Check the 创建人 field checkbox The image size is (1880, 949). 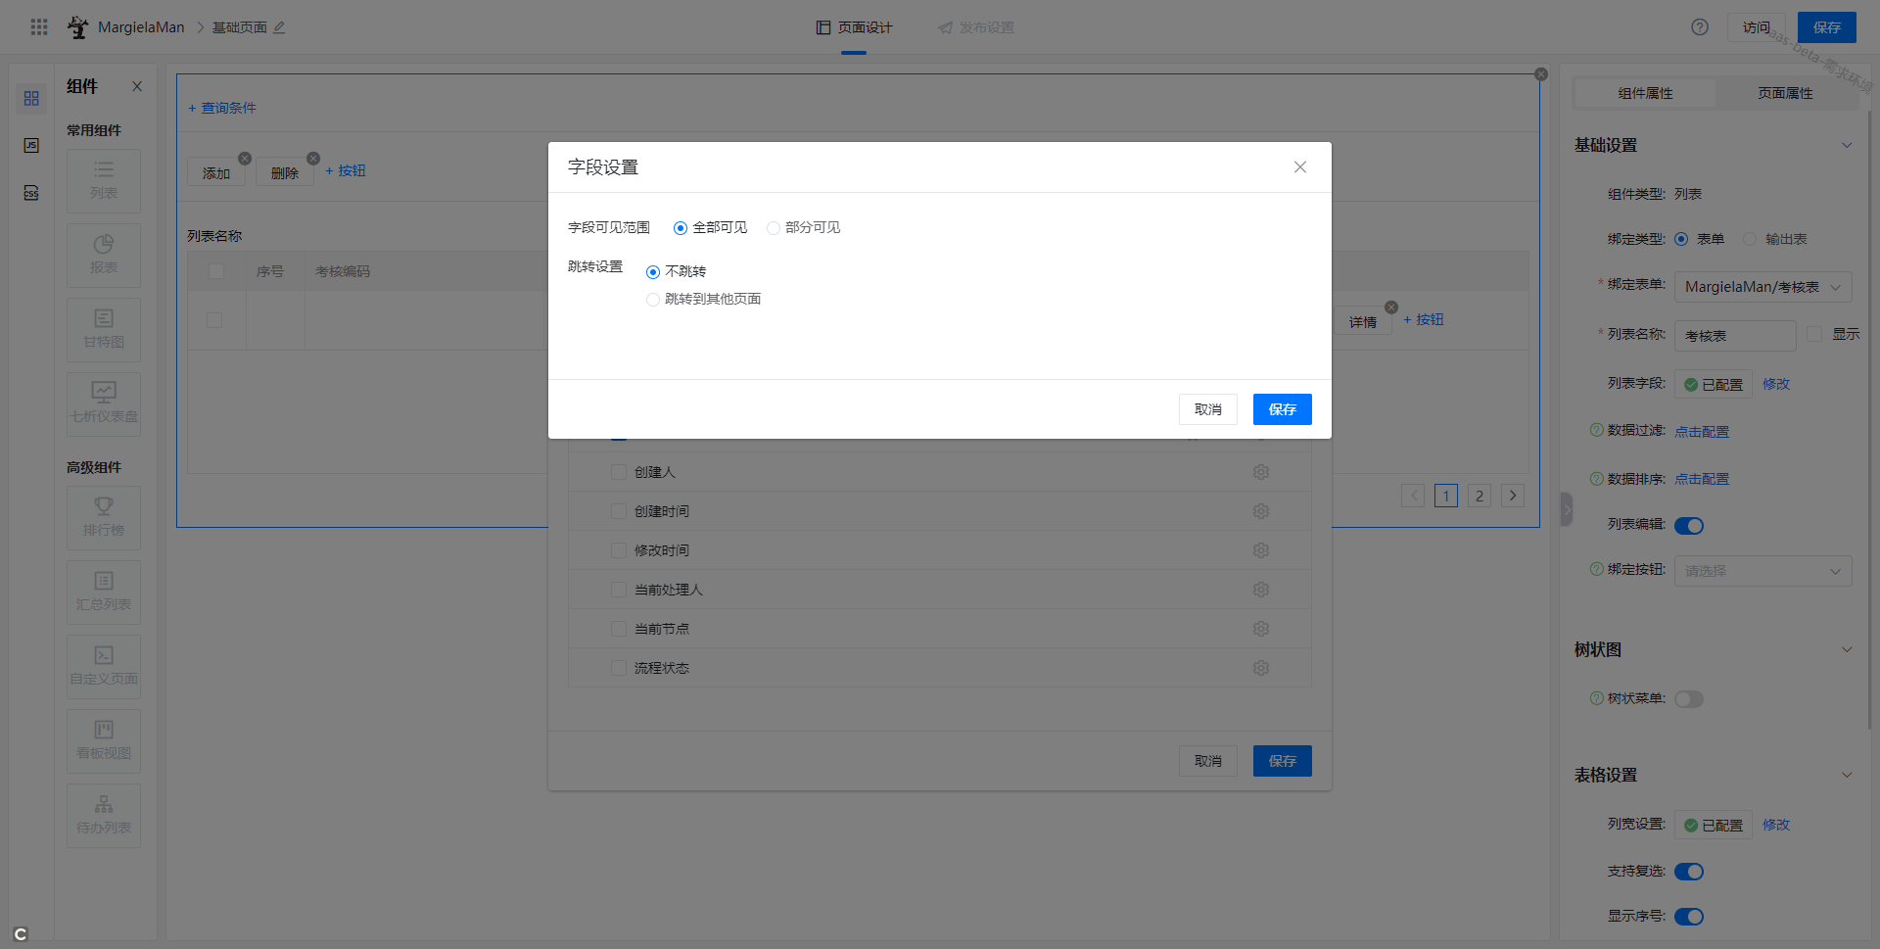pos(619,472)
